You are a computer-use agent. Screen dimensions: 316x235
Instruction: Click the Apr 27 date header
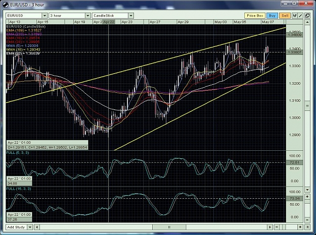[155, 22]
